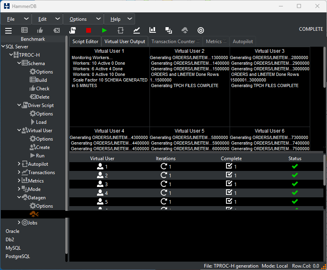Click the virtual user table vertical scrollbar

click(x=324, y=170)
